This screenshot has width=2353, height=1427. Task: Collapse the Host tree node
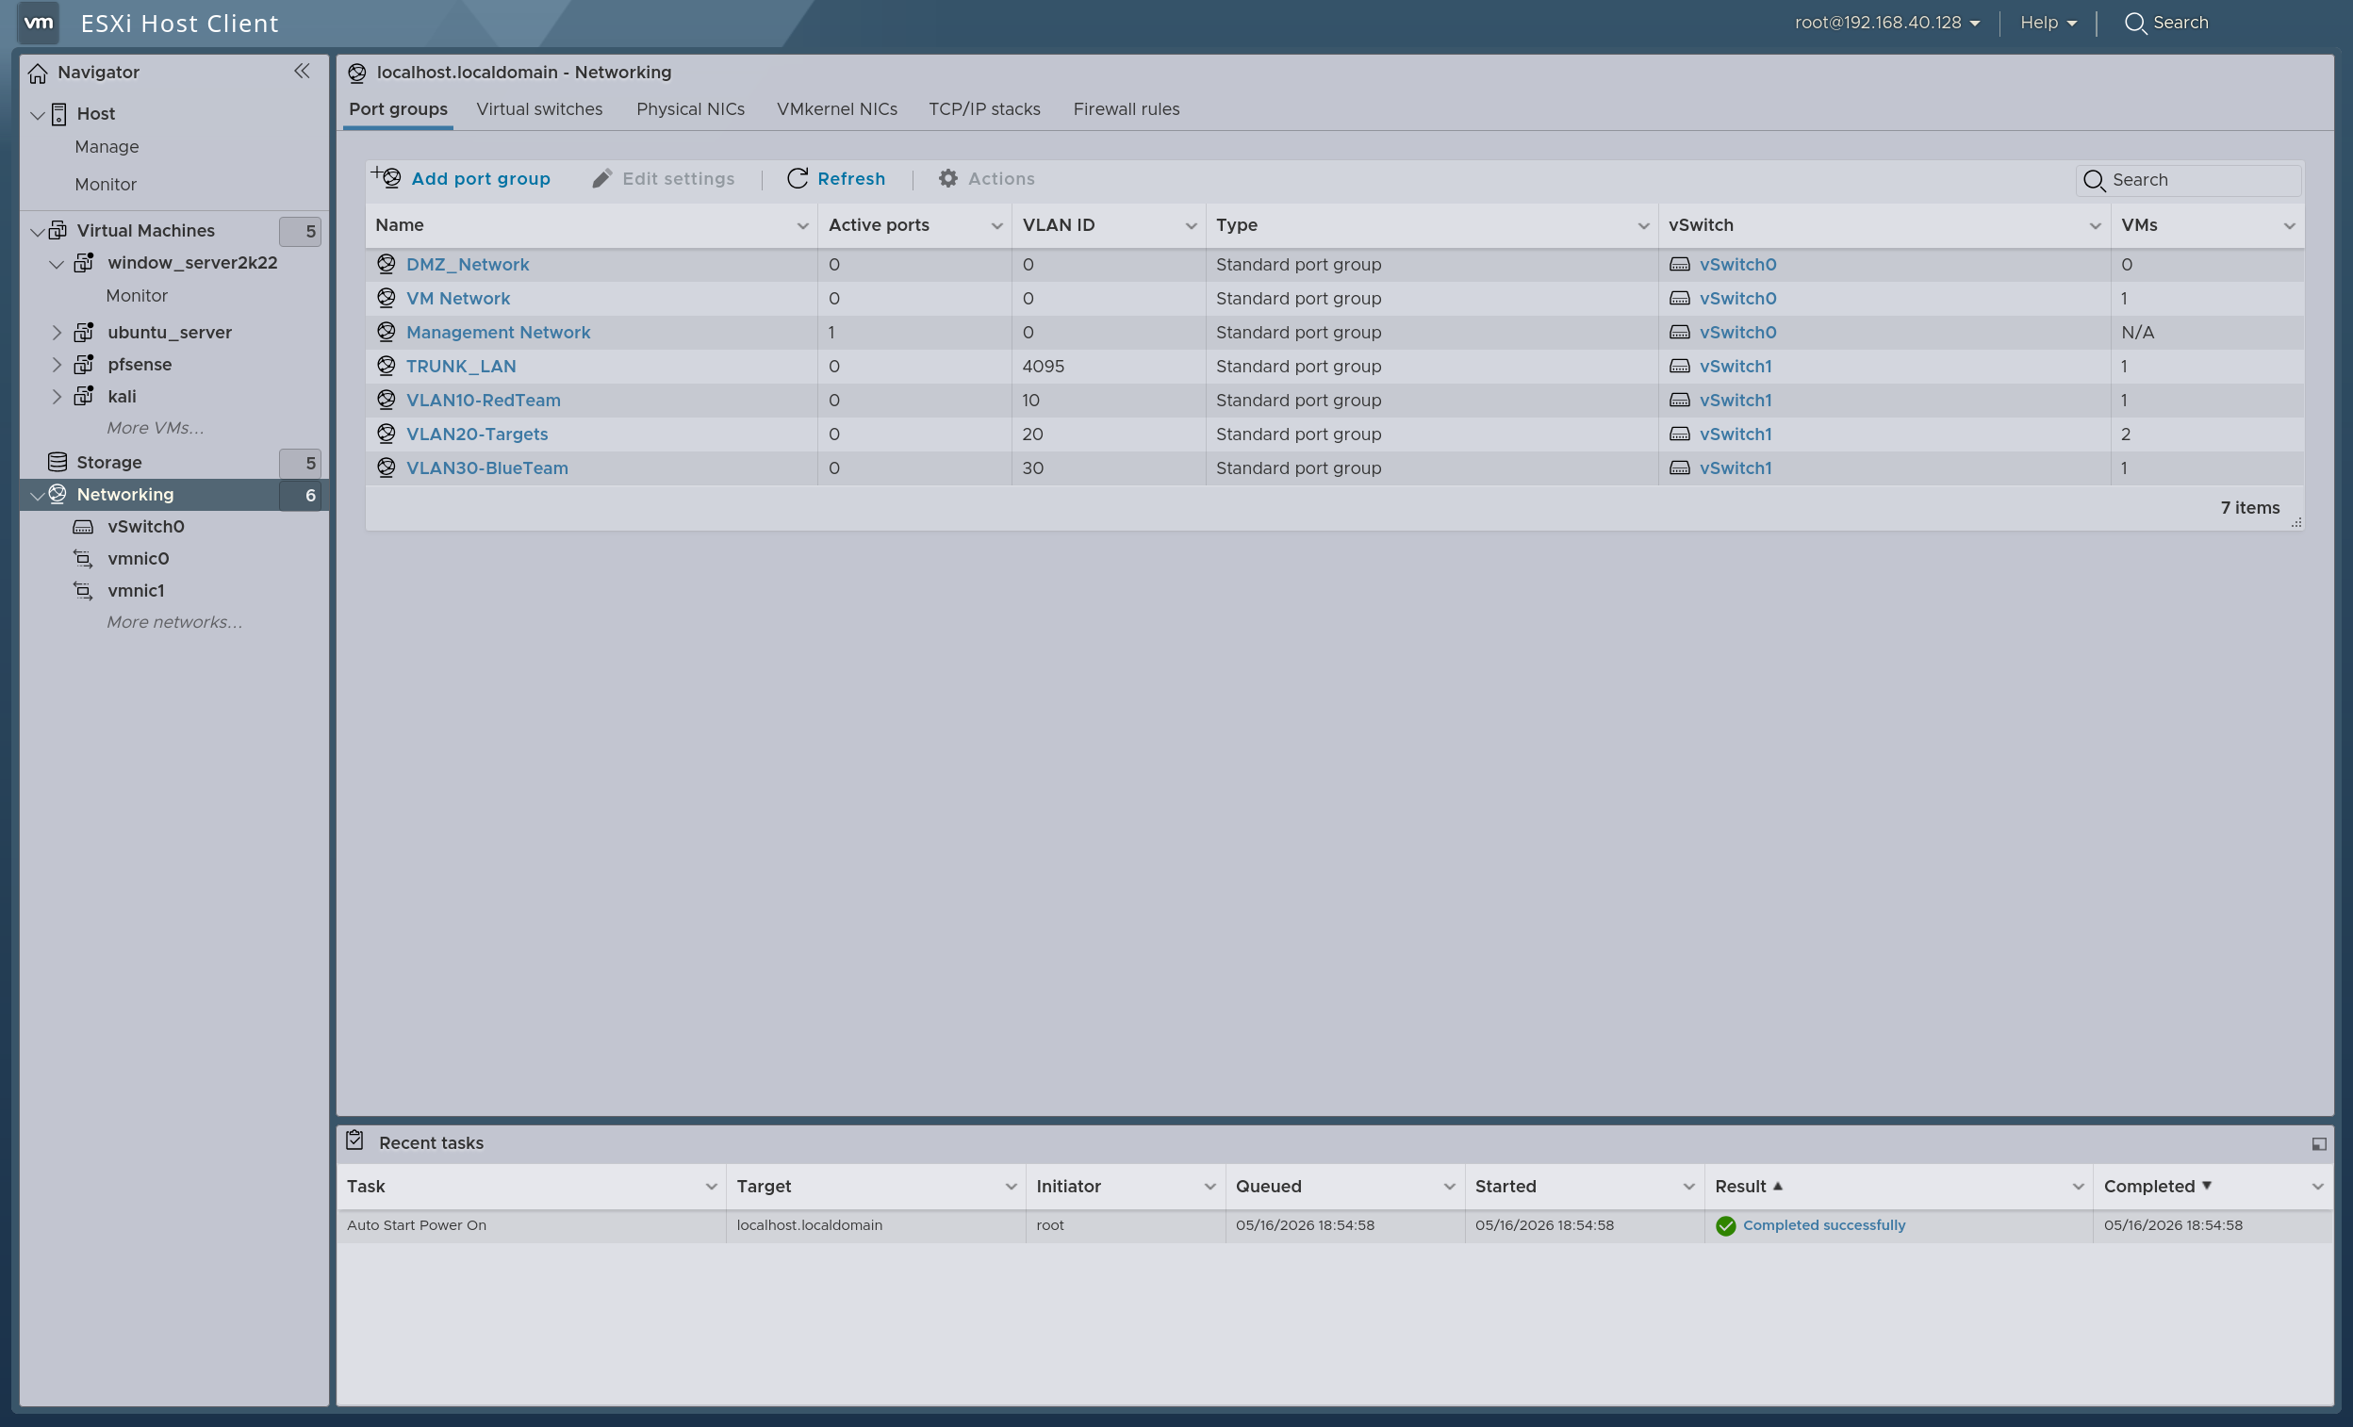point(39,115)
